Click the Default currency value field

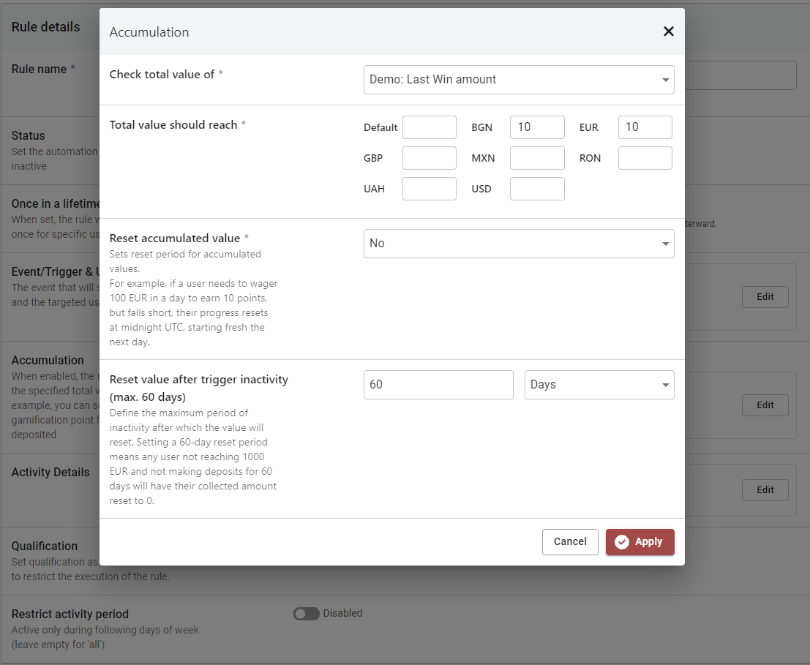pos(429,127)
